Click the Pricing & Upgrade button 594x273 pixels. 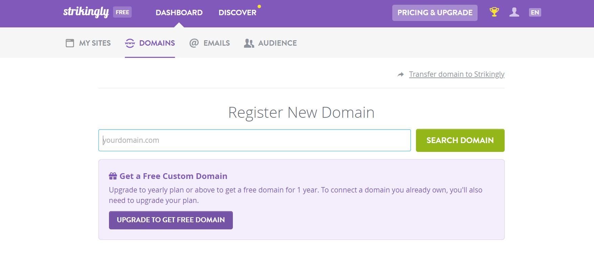[435, 13]
